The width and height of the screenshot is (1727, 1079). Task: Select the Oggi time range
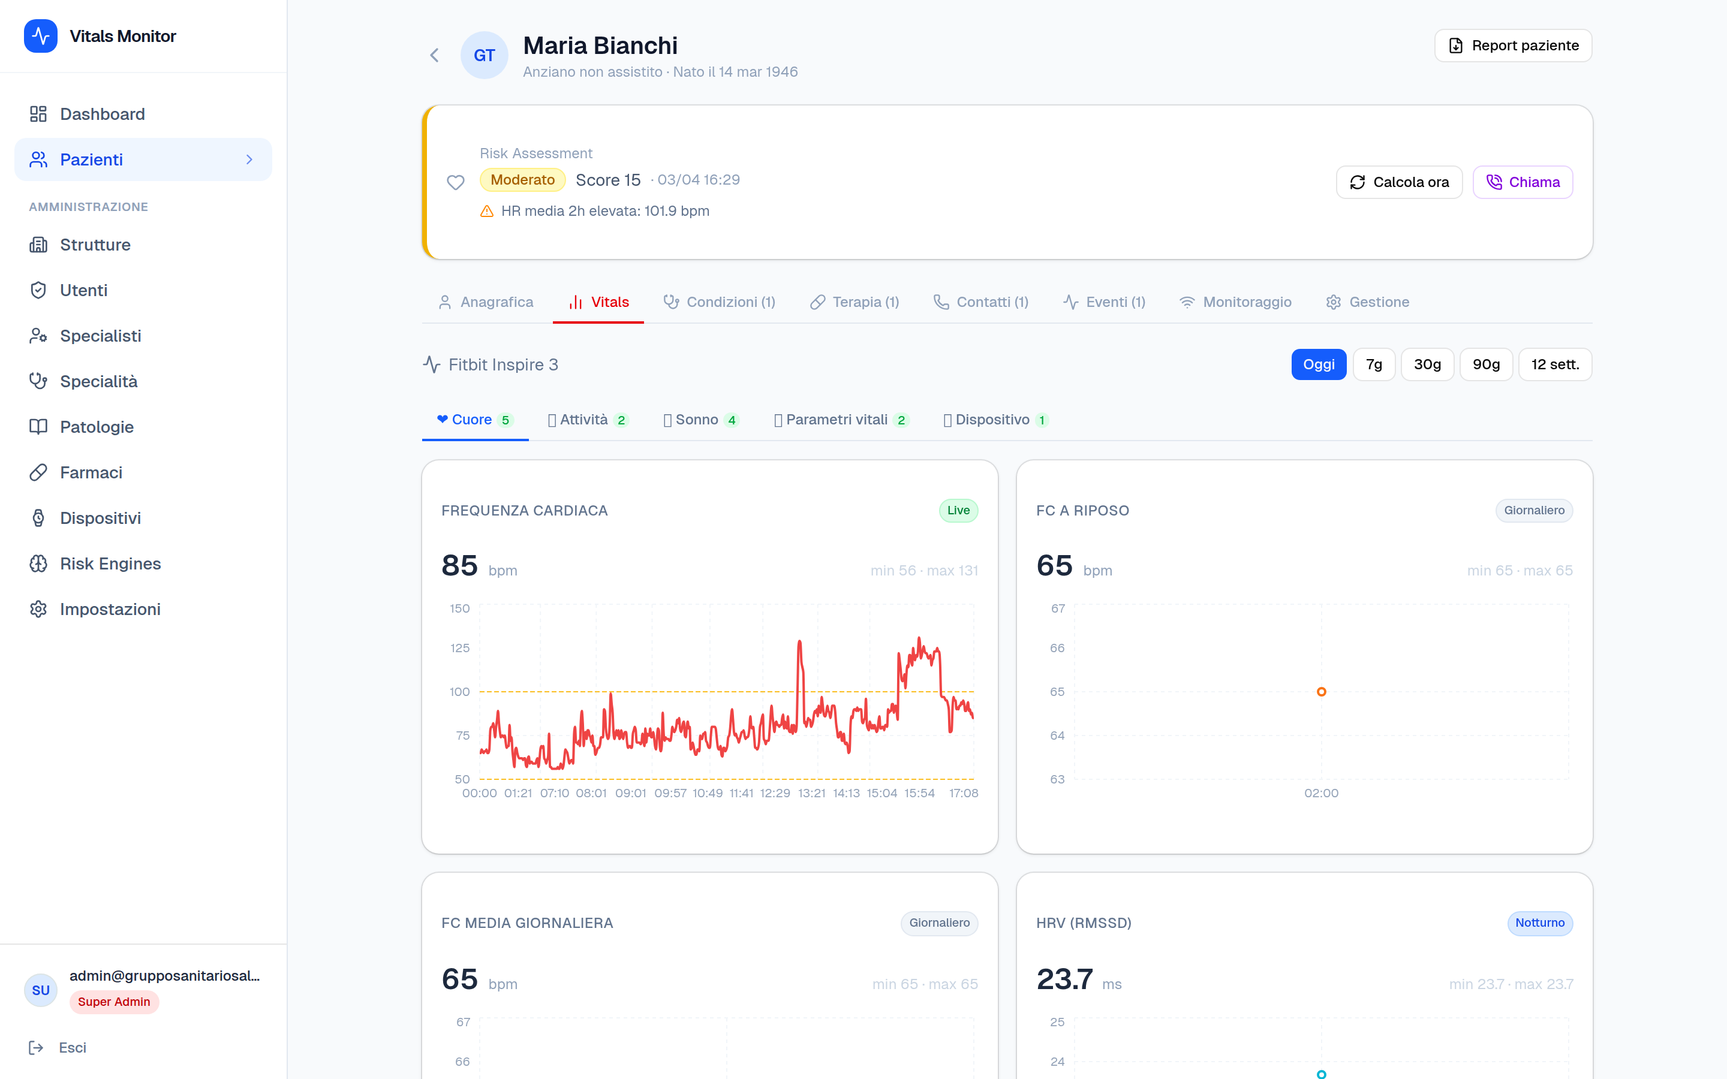(1319, 364)
